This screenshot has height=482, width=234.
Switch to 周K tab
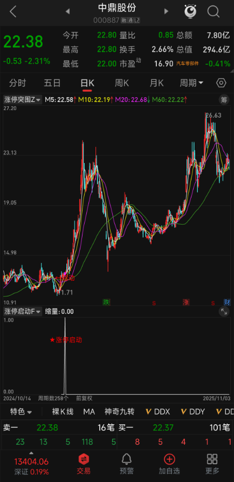[122, 83]
